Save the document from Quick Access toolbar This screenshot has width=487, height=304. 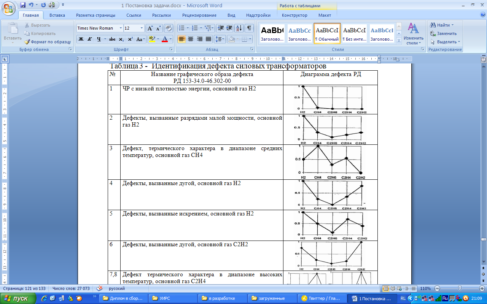23,5
